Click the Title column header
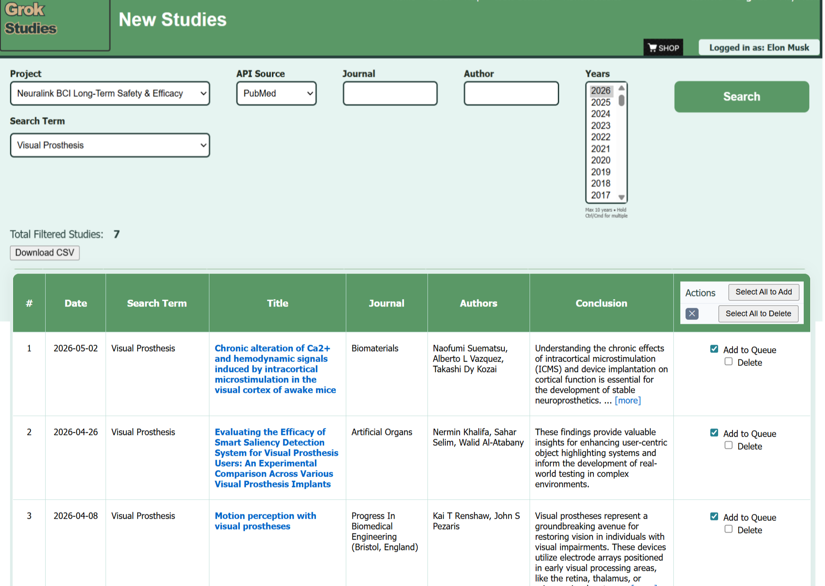 click(278, 303)
